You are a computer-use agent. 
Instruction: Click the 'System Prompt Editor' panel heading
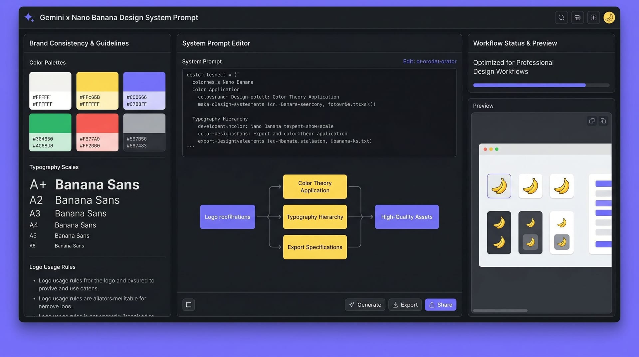pyautogui.click(x=216, y=43)
